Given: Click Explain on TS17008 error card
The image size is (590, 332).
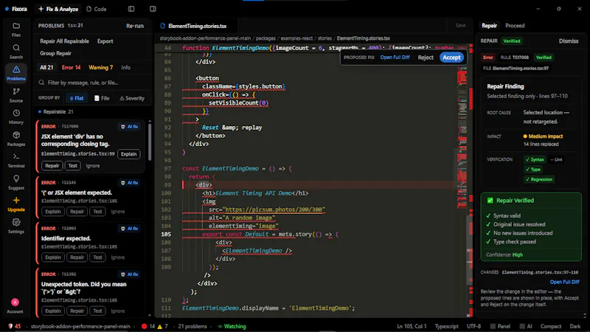Looking at the screenshot, I should (x=128, y=154).
